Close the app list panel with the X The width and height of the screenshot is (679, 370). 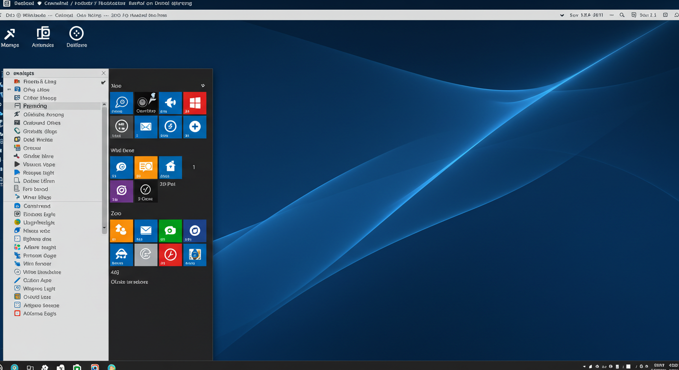103,73
